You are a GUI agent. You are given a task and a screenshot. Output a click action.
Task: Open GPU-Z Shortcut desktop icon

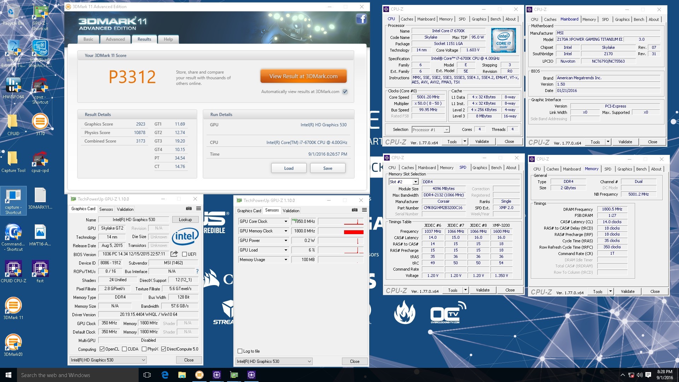(x=40, y=17)
